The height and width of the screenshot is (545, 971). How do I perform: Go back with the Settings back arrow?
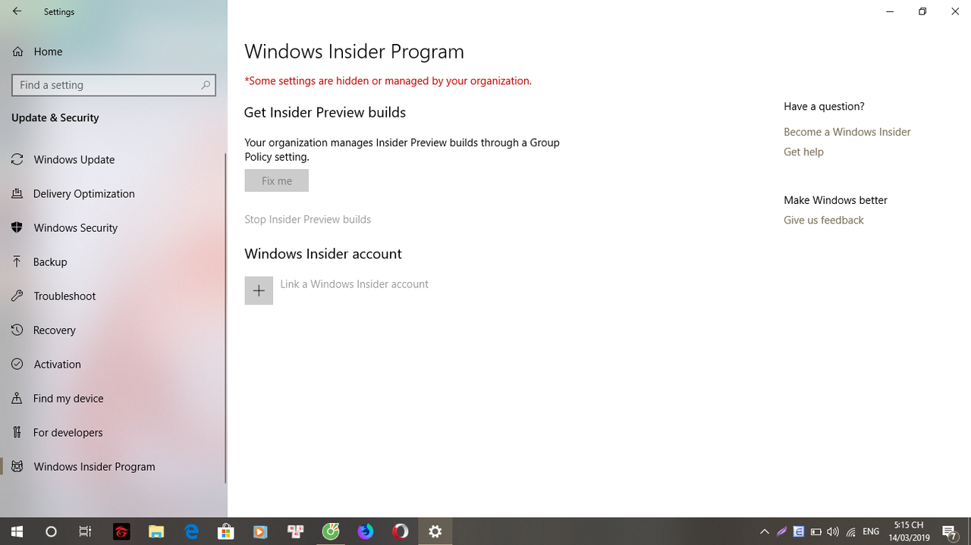[x=17, y=12]
